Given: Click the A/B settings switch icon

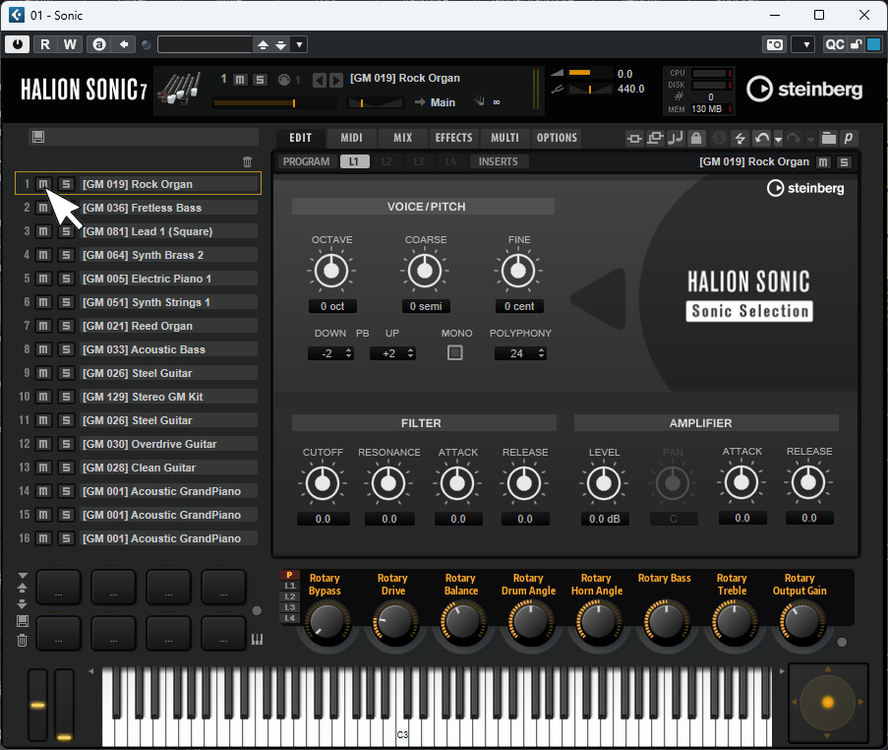Looking at the screenshot, I should pyautogui.click(x=99, y=44).
